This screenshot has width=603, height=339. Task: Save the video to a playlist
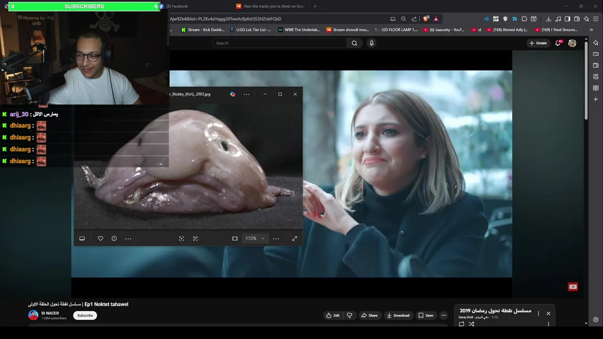pyautogui.click(x=426, y=315)
